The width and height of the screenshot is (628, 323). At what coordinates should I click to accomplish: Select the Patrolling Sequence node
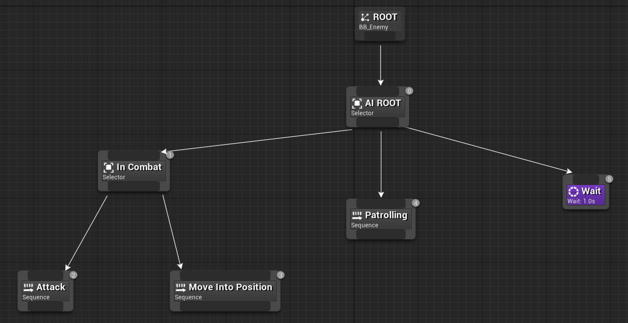(x=380, y=219)
